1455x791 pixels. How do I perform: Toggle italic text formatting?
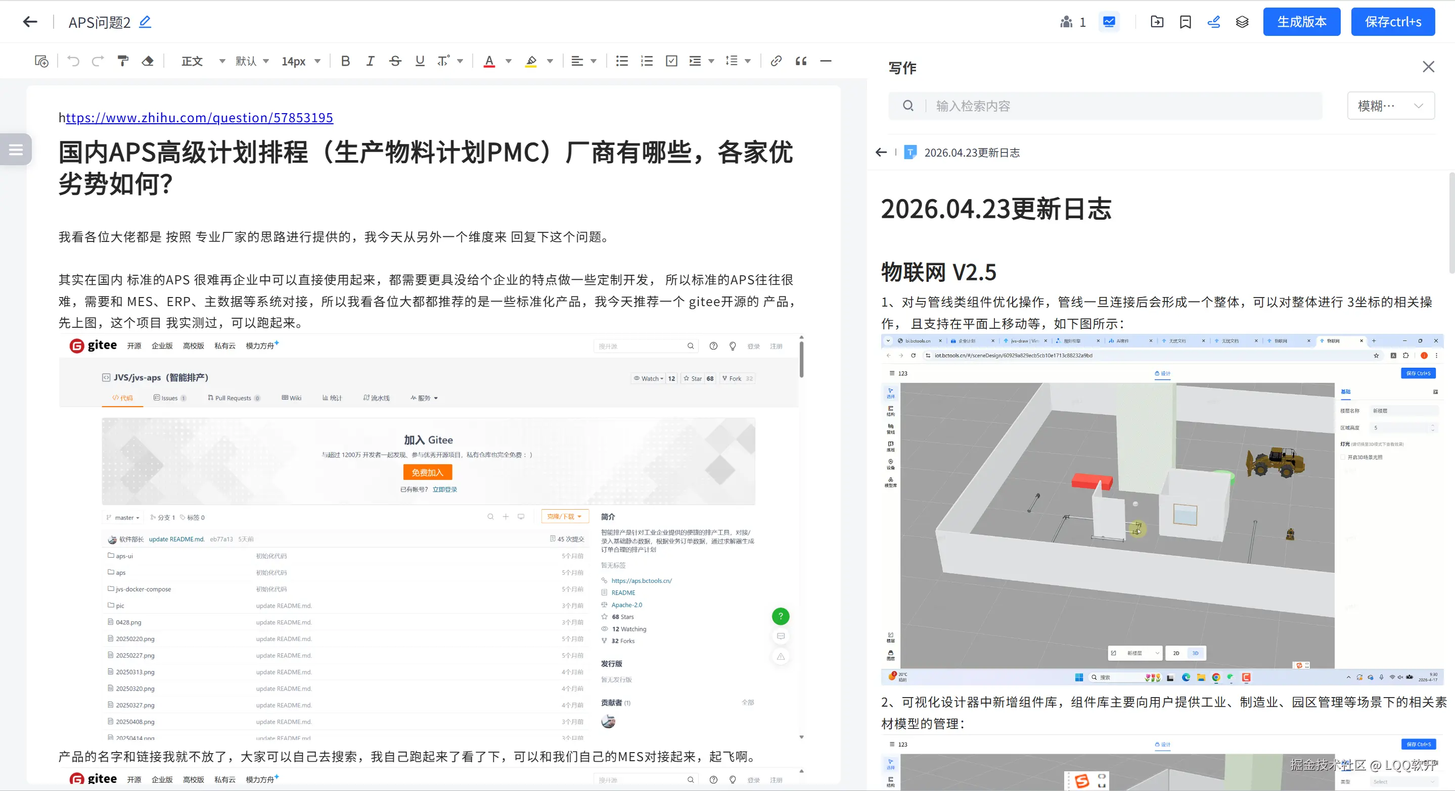coord(370,61)
